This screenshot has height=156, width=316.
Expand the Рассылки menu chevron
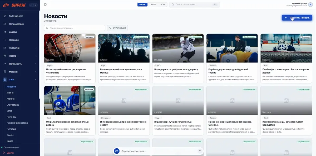coord(36,48)
